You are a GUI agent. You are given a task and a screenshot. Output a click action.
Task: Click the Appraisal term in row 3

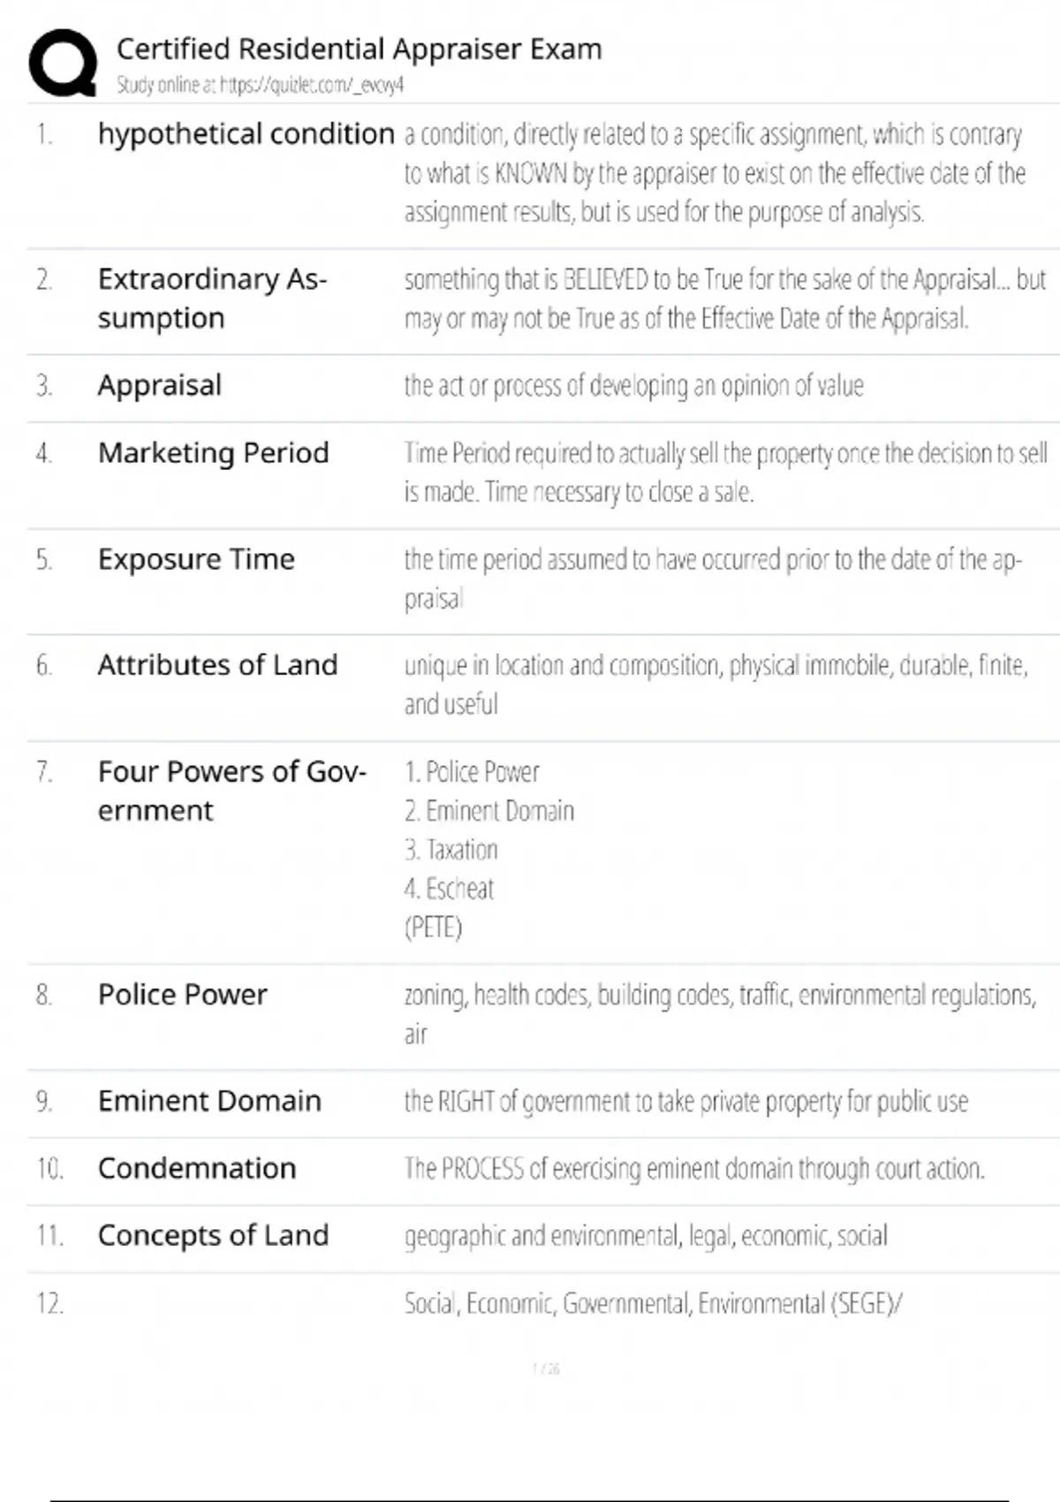pos(160,385)
